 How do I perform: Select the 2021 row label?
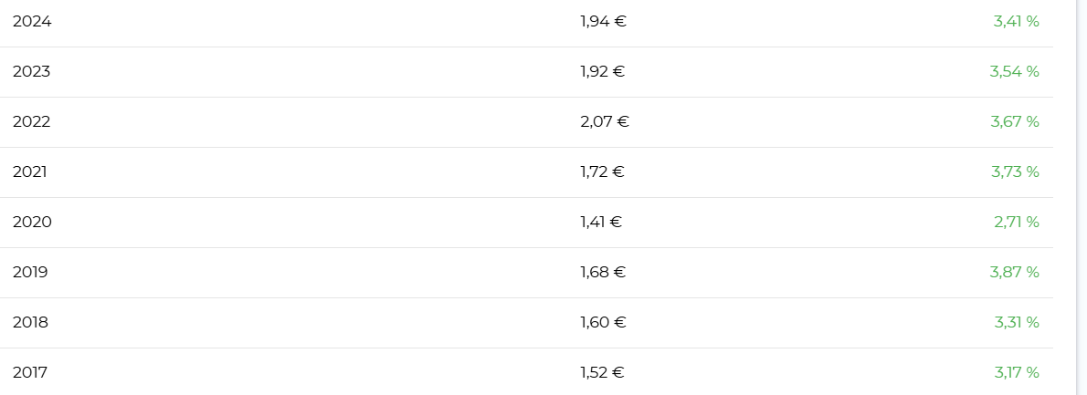[30, 172]
